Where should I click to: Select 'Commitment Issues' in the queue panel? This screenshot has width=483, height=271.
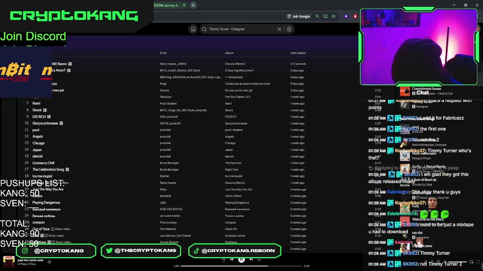[426, 89]
